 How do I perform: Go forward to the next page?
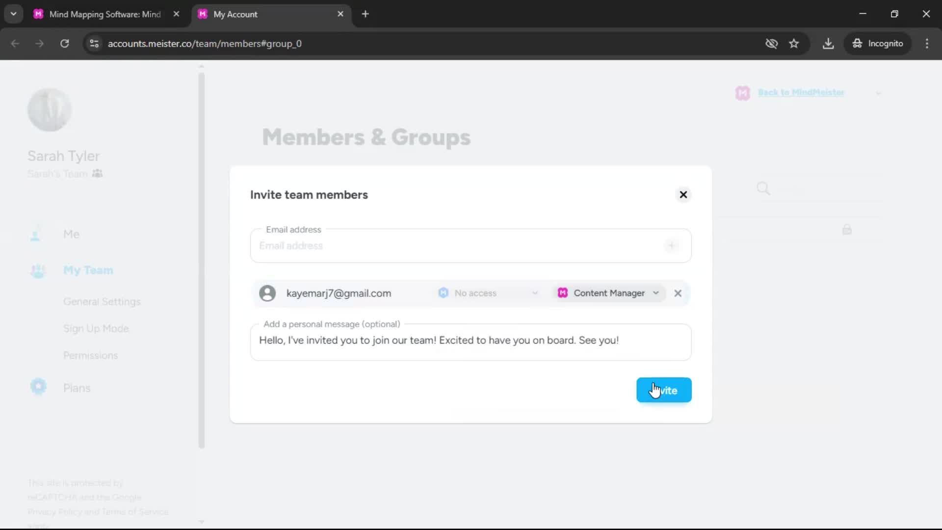tap(39, 44)
